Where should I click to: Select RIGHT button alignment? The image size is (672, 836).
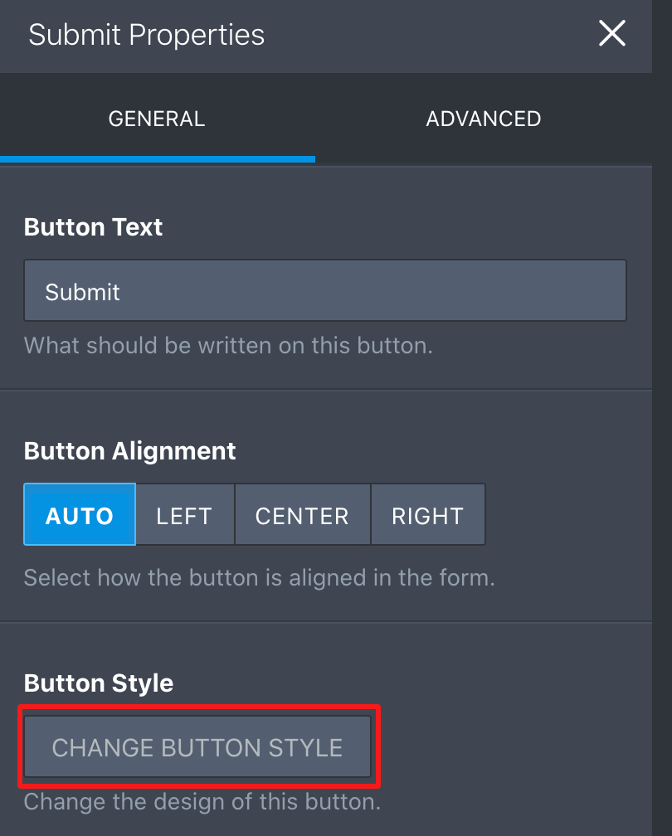point(427,515)
